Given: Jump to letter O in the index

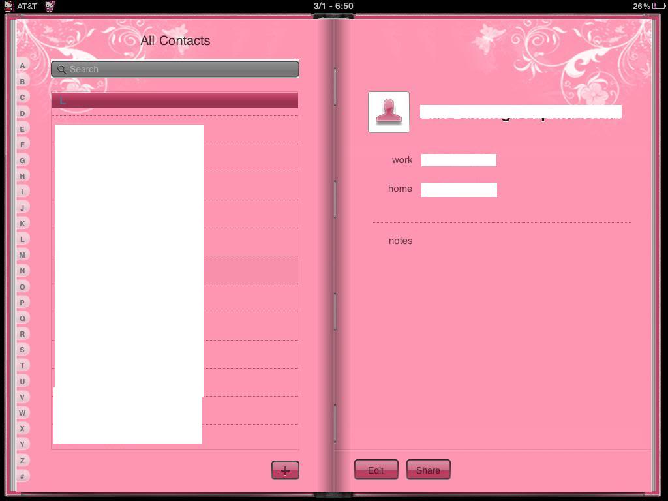Looking at the screenshot, I should (x=22, y=287).
